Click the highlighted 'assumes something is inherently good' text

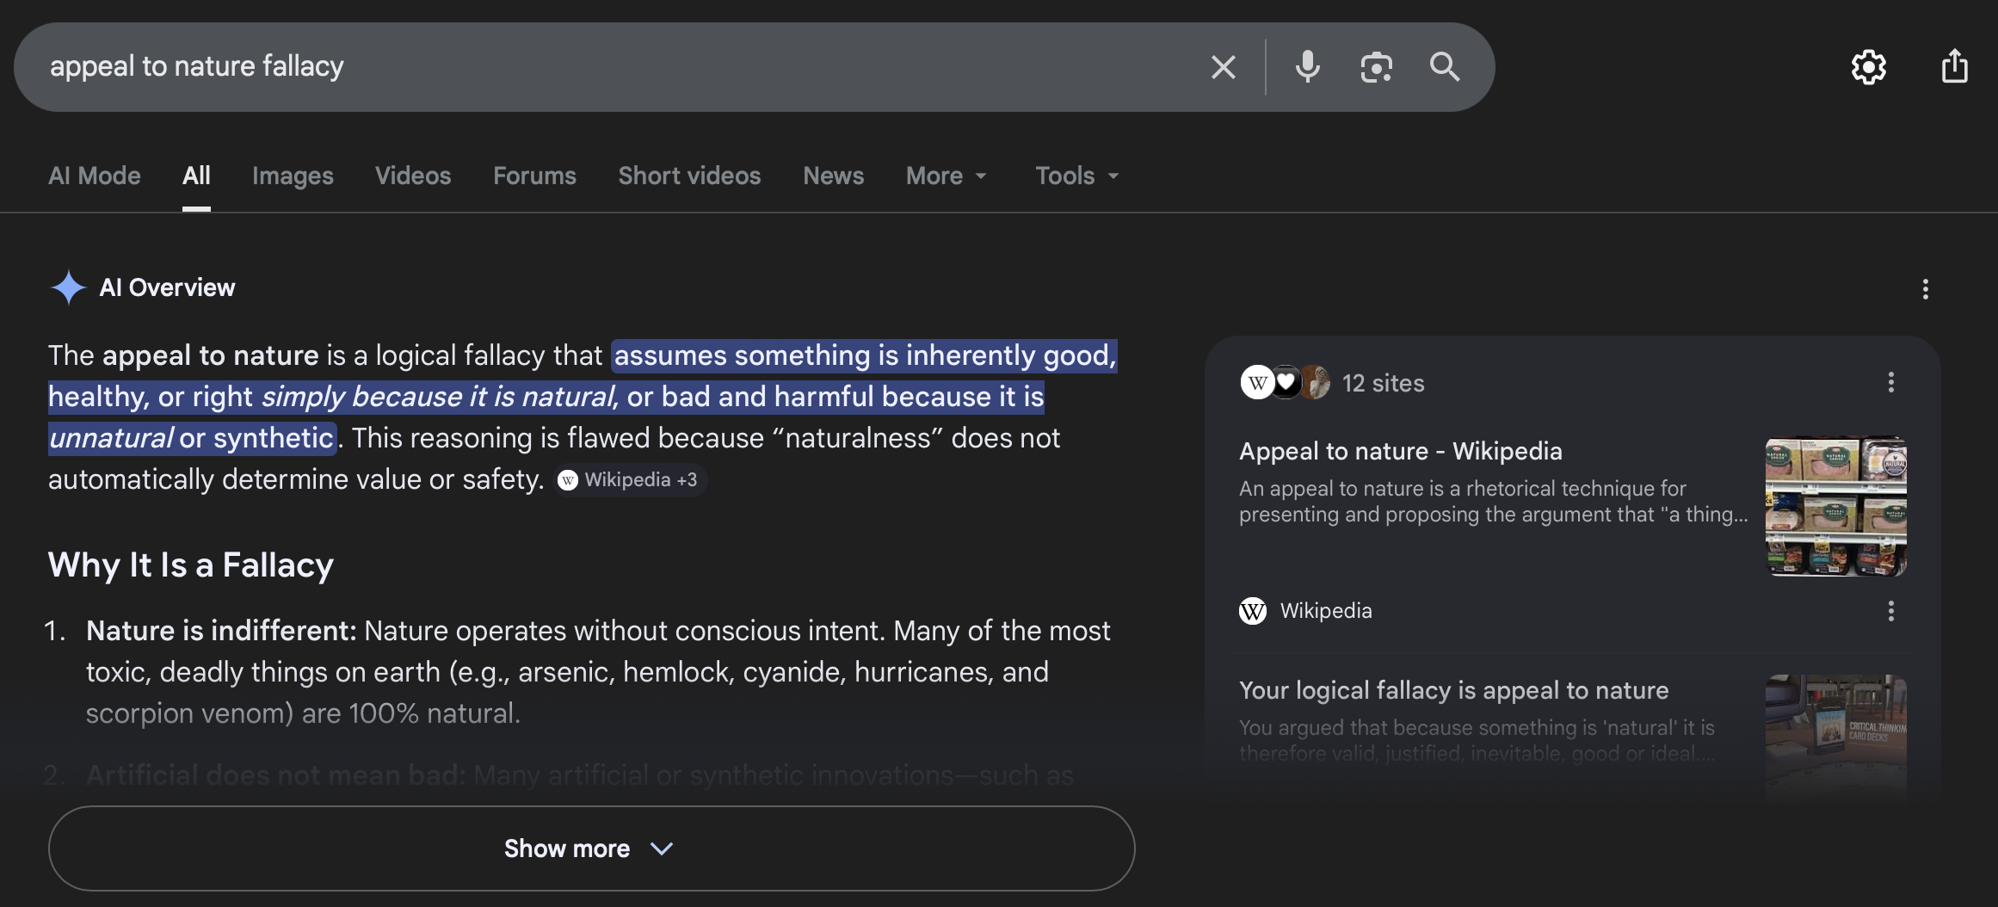click(863, 355)
